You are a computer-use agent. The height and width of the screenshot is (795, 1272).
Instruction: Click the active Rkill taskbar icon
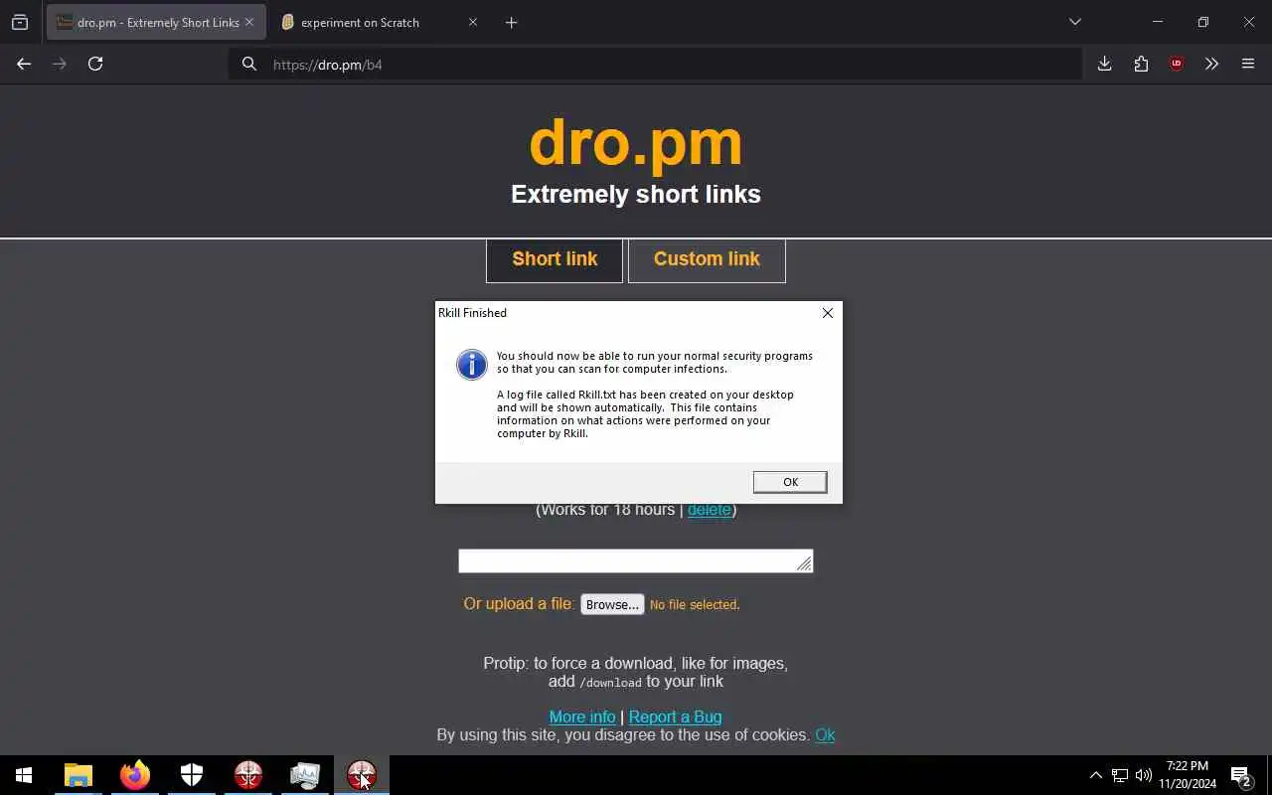(x=362, y=775)
